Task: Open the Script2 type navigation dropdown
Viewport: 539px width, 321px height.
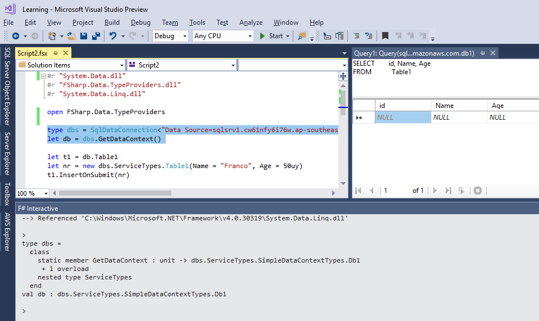Action: (182, 65)
